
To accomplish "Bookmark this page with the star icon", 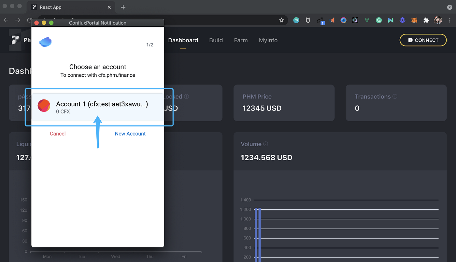I will [x=281, y=20].
